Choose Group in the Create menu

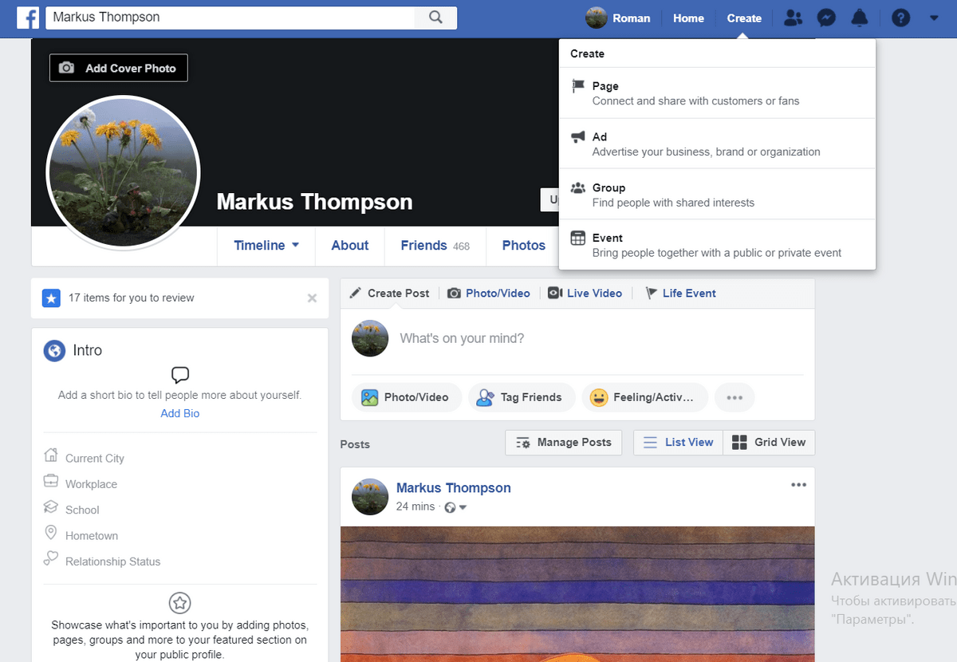pos(718,195)
